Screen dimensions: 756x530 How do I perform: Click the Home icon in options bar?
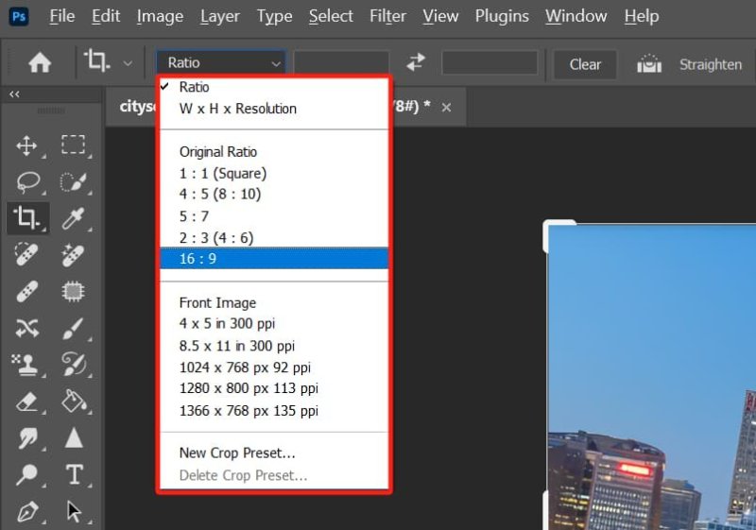40,63
